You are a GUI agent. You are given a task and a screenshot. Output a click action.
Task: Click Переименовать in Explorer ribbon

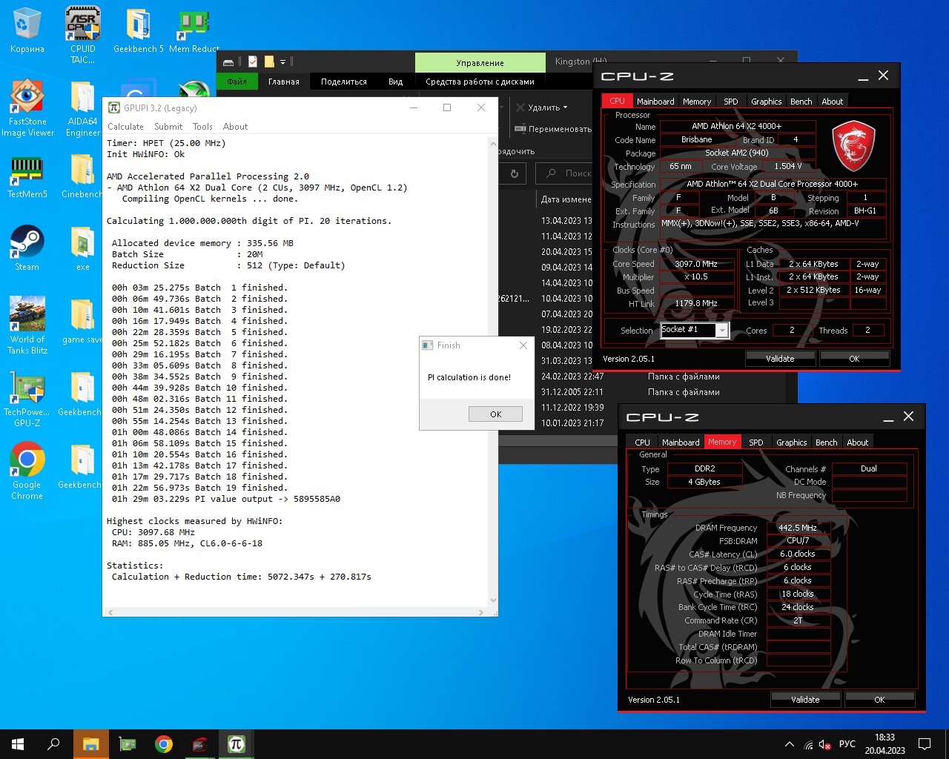(553, 129)
